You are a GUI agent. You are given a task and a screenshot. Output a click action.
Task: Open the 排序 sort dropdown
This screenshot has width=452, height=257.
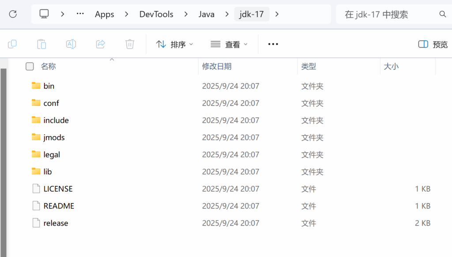click(174, 44)
